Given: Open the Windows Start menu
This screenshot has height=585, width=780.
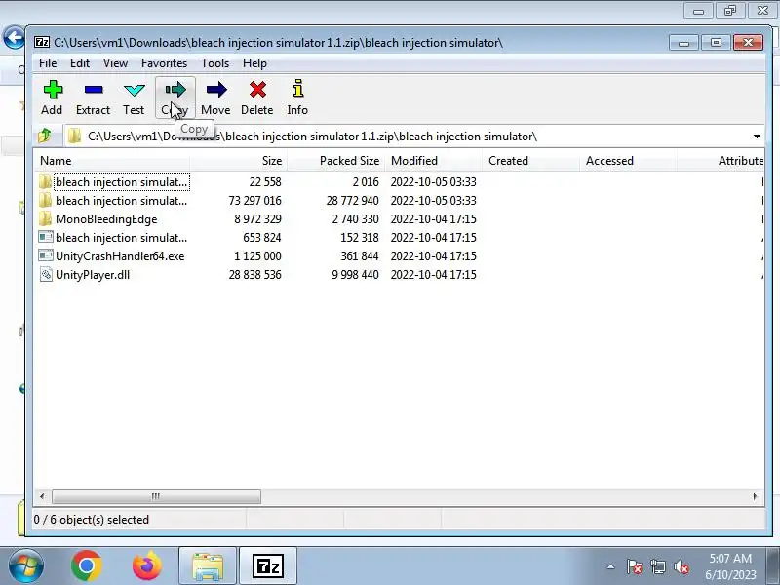Looking at the screenshot, I should point(26,566).
